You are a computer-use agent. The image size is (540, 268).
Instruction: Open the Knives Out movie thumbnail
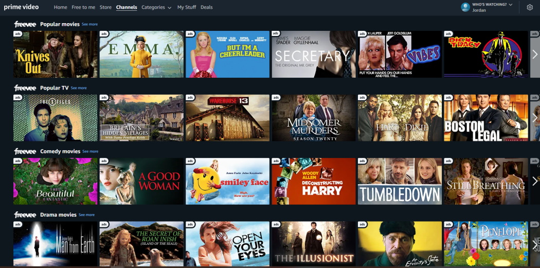pyautogui.click(x=56, y=54)
